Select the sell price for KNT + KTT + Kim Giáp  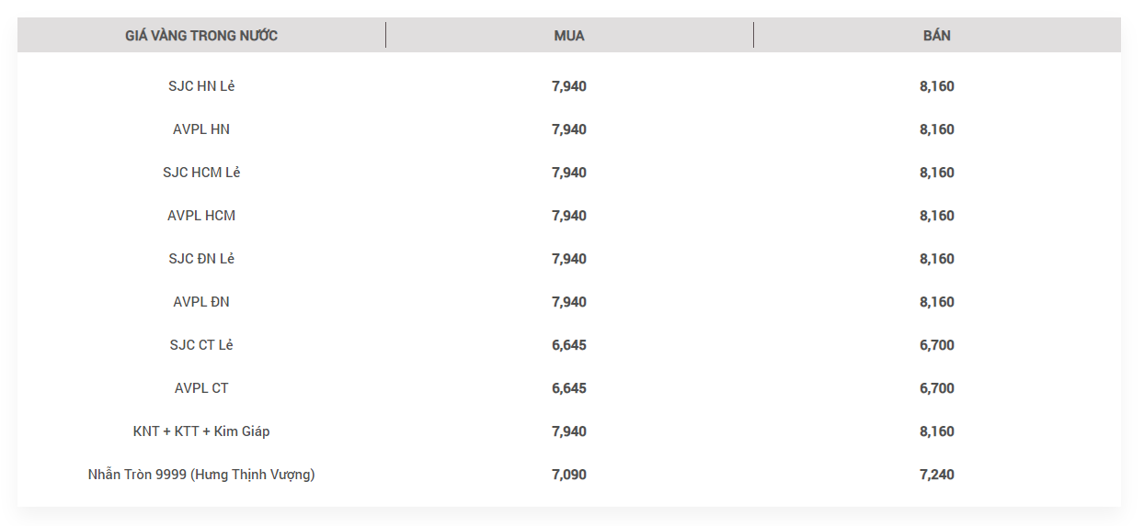[937, 431]
